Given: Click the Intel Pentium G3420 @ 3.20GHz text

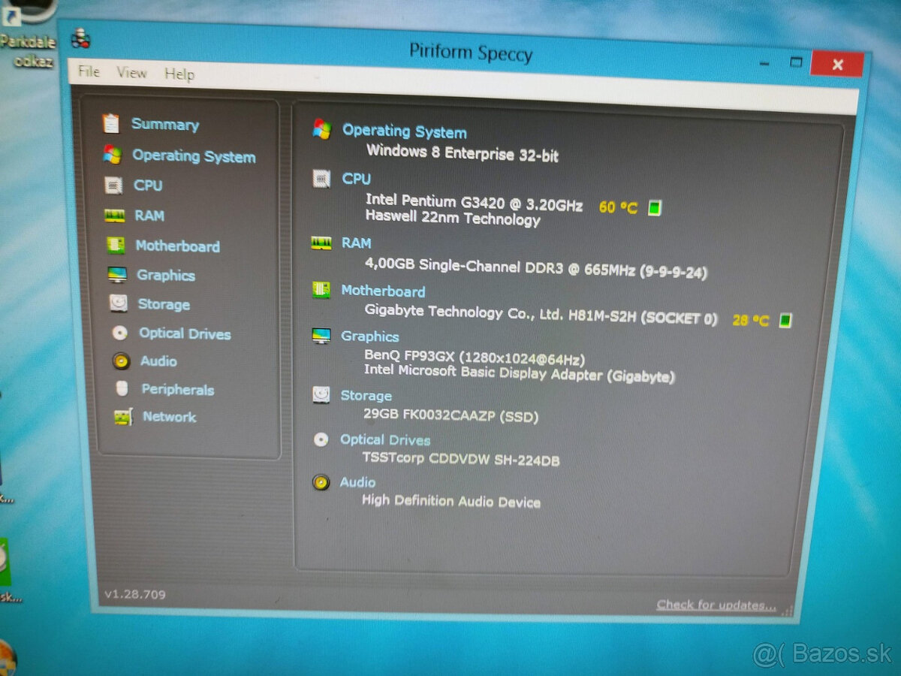Looking at the screenshot, I should tap(474, 204).
